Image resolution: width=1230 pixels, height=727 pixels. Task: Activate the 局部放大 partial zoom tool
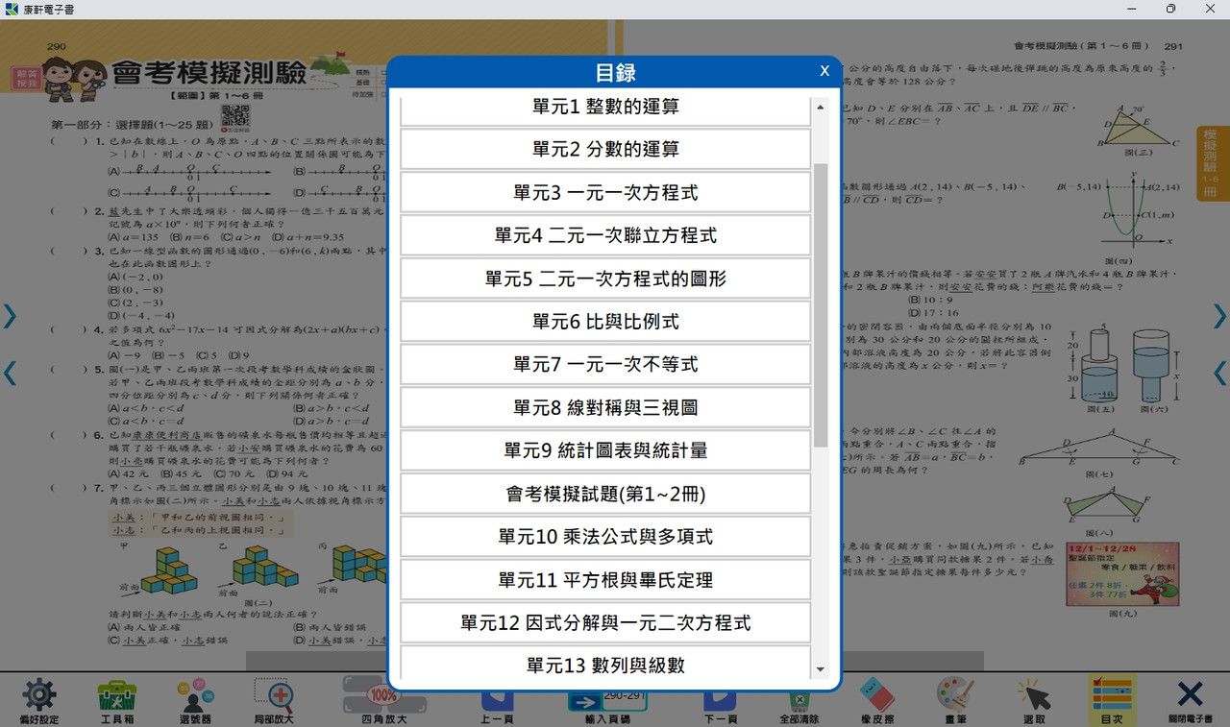coord(274,697)
